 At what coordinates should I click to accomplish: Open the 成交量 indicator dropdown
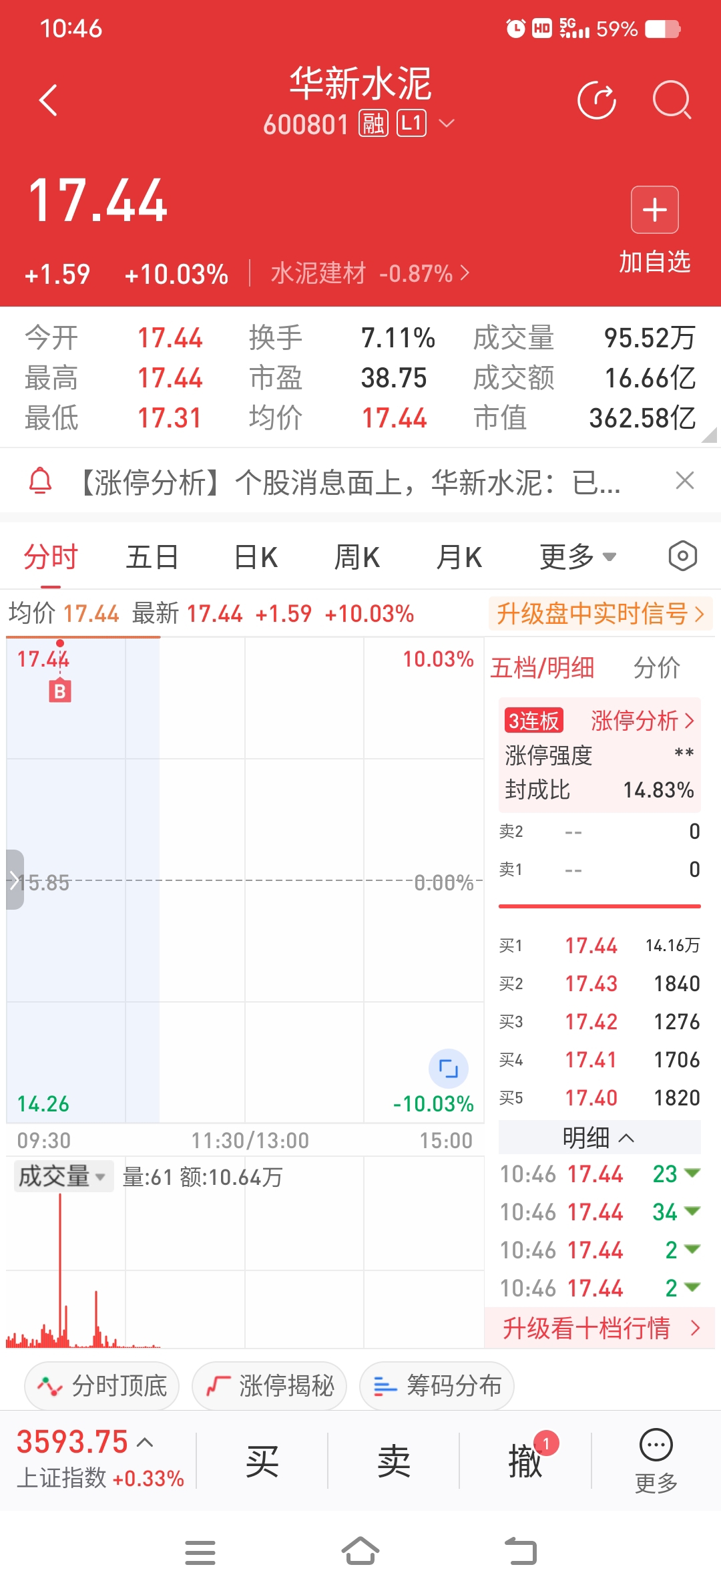point(63,1176)
